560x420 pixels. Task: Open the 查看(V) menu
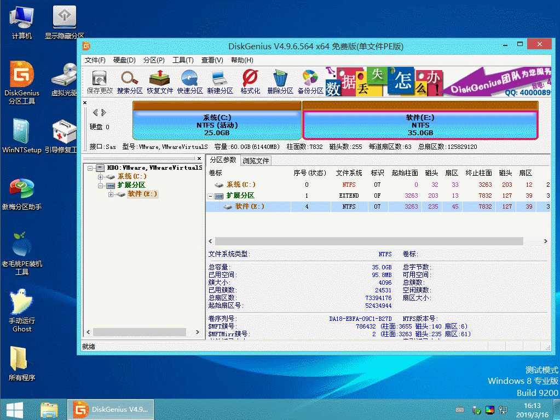click(x=212, y=60)
